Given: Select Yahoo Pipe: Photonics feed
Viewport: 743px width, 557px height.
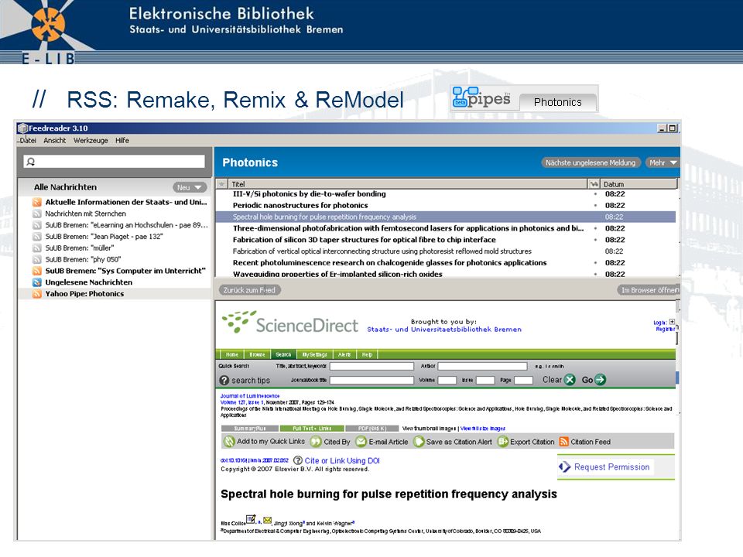Looking at the screenshot, I should (84, 294).
